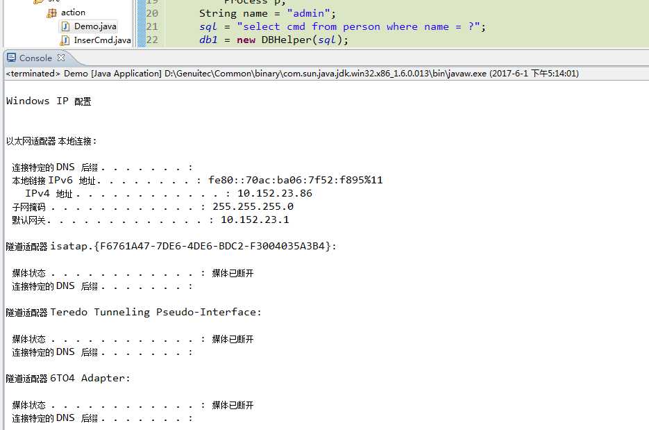The height and width of the screenshot is (430, 649).
Task: Click the db1 variable in code
Action: click(x=208, y=40)
